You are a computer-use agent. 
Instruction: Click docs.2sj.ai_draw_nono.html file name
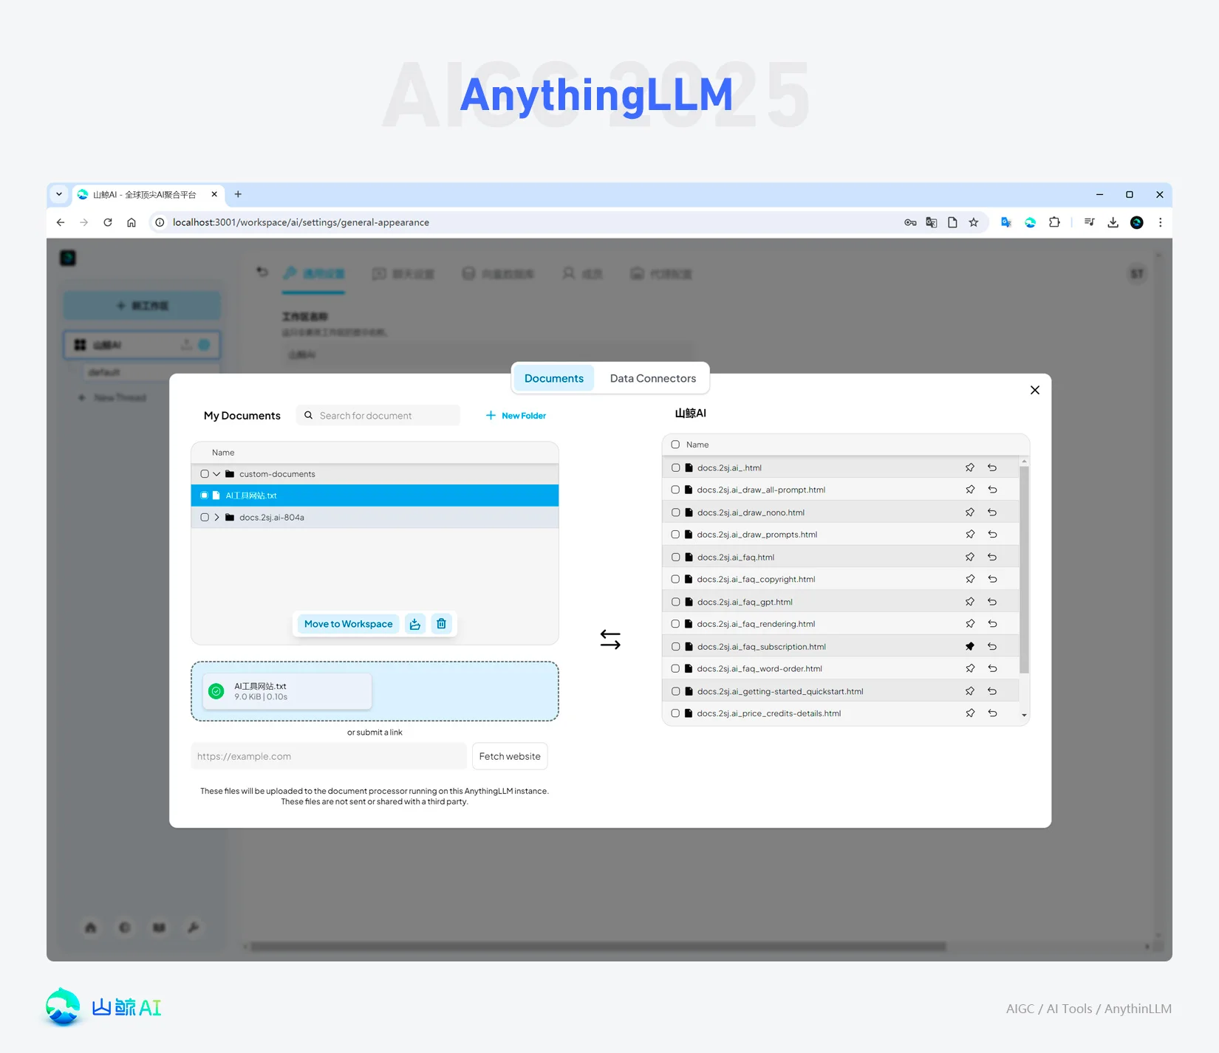point(751,512)
